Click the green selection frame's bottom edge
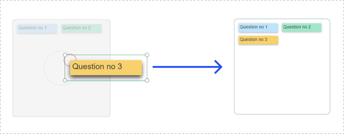Viewport: 344px width, 134px height. [x=106, y=80]
